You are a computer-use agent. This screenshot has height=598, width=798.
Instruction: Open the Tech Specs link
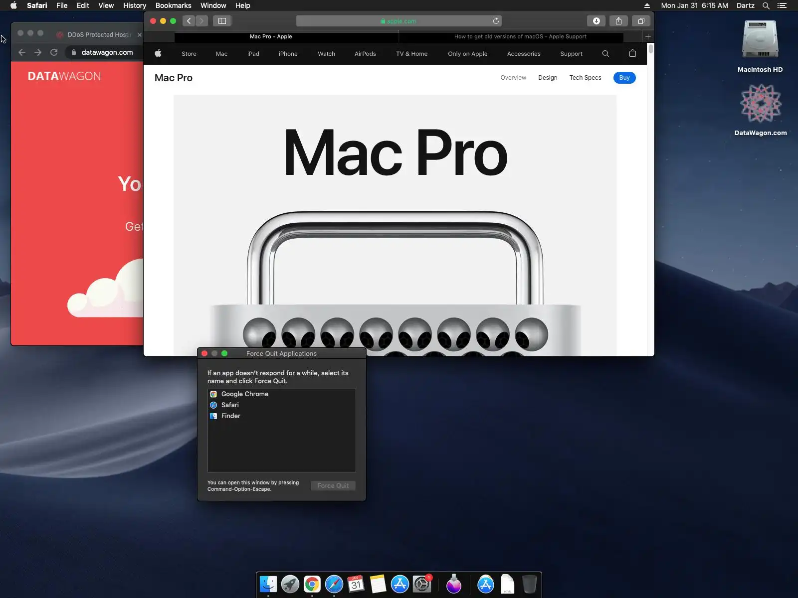coord(585,78)
